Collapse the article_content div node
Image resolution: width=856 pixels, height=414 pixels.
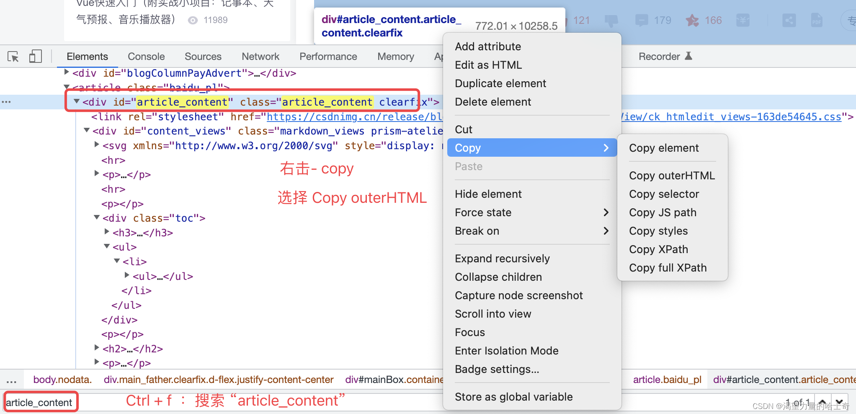(77, 101)
